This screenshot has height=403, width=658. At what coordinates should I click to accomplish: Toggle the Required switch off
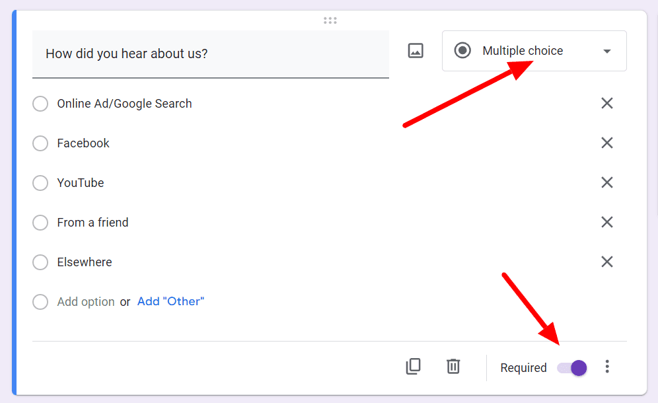click(572, 368)
